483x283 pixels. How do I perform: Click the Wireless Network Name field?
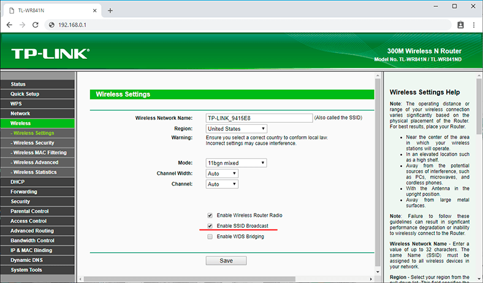[259, 118]
